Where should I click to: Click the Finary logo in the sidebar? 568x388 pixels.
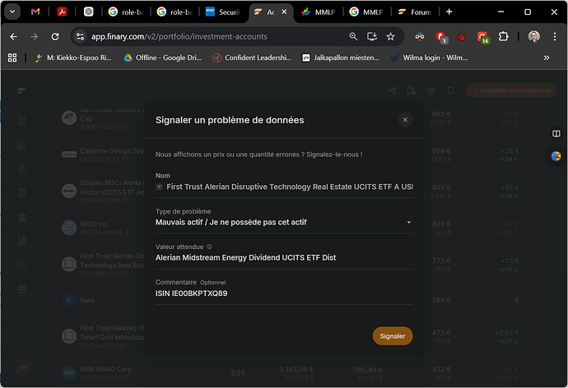pos(21,90)
